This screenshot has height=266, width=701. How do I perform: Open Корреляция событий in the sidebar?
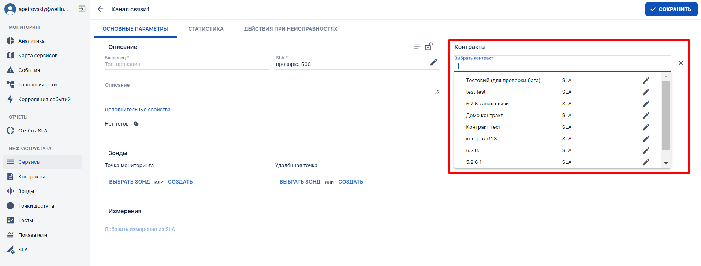click(x=42, y=99)
